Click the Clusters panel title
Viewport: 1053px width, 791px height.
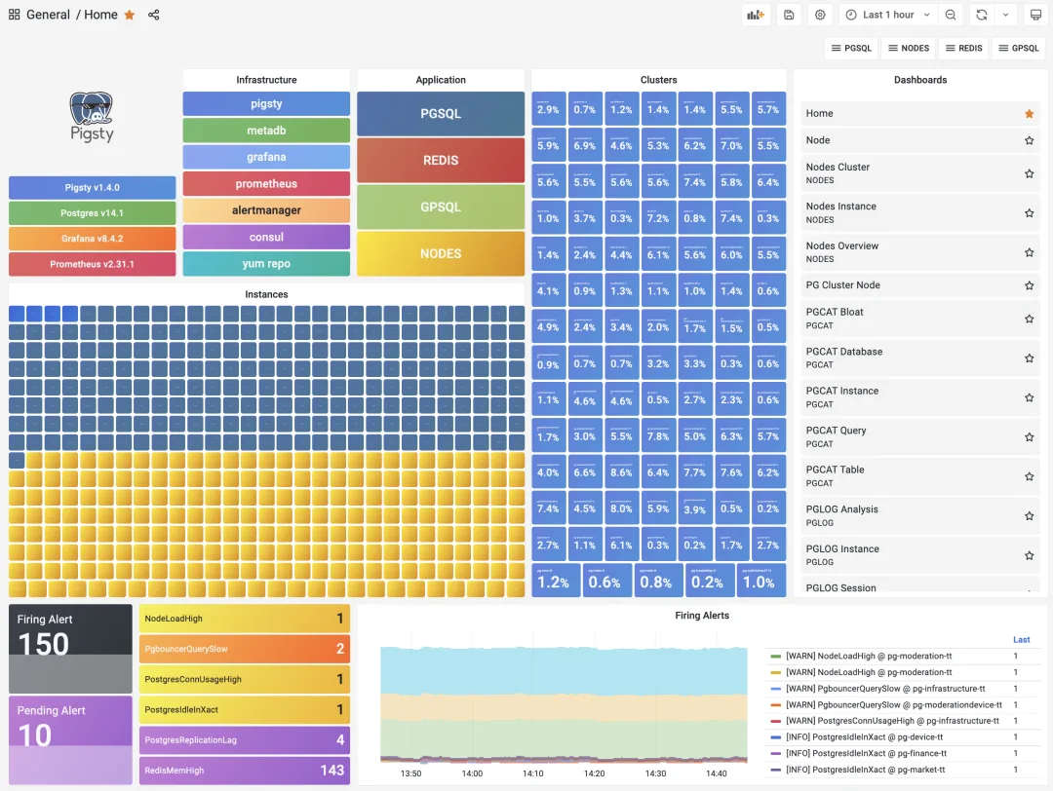click(x=658, y=80)
